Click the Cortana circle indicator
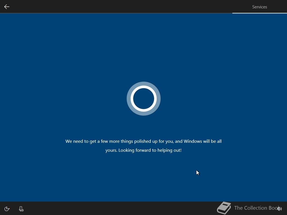 (x=143, y=99)
